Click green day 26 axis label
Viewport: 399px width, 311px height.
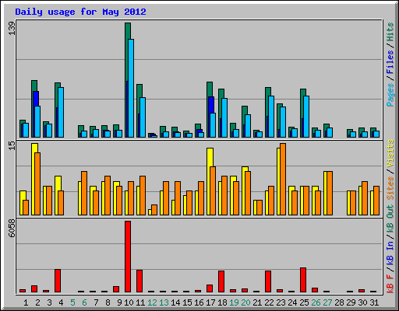pyautogui.click(x=316, y=302)
